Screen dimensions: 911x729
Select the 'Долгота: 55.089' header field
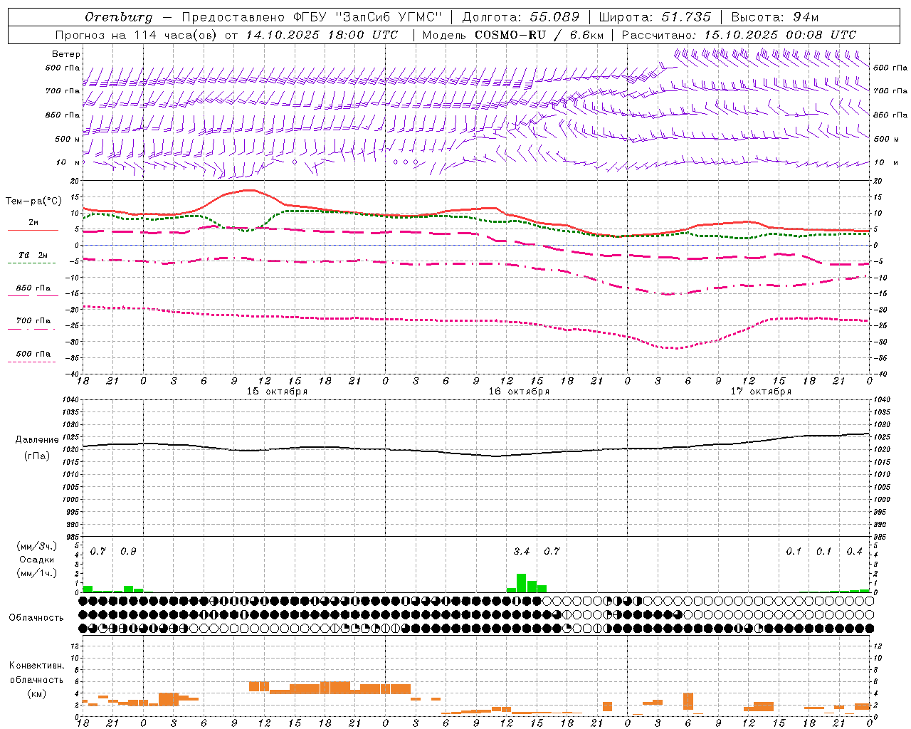tap(521, 17)
